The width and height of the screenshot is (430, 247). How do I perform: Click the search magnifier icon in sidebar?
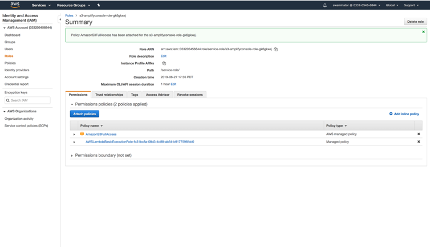(7, 100)
